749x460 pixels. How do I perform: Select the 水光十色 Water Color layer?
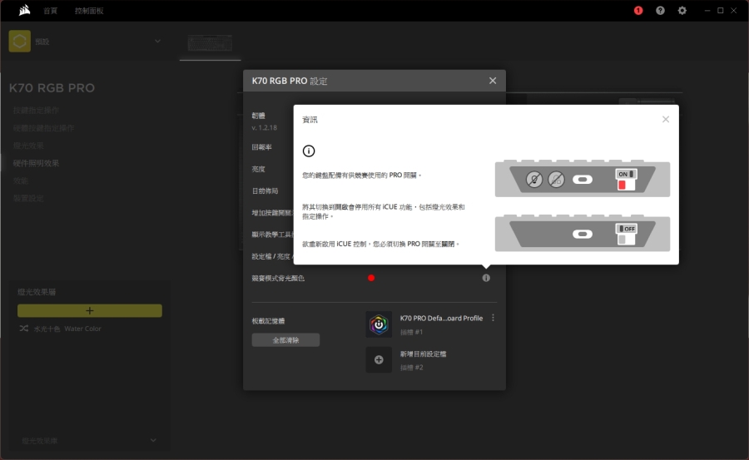coord(67,329)
